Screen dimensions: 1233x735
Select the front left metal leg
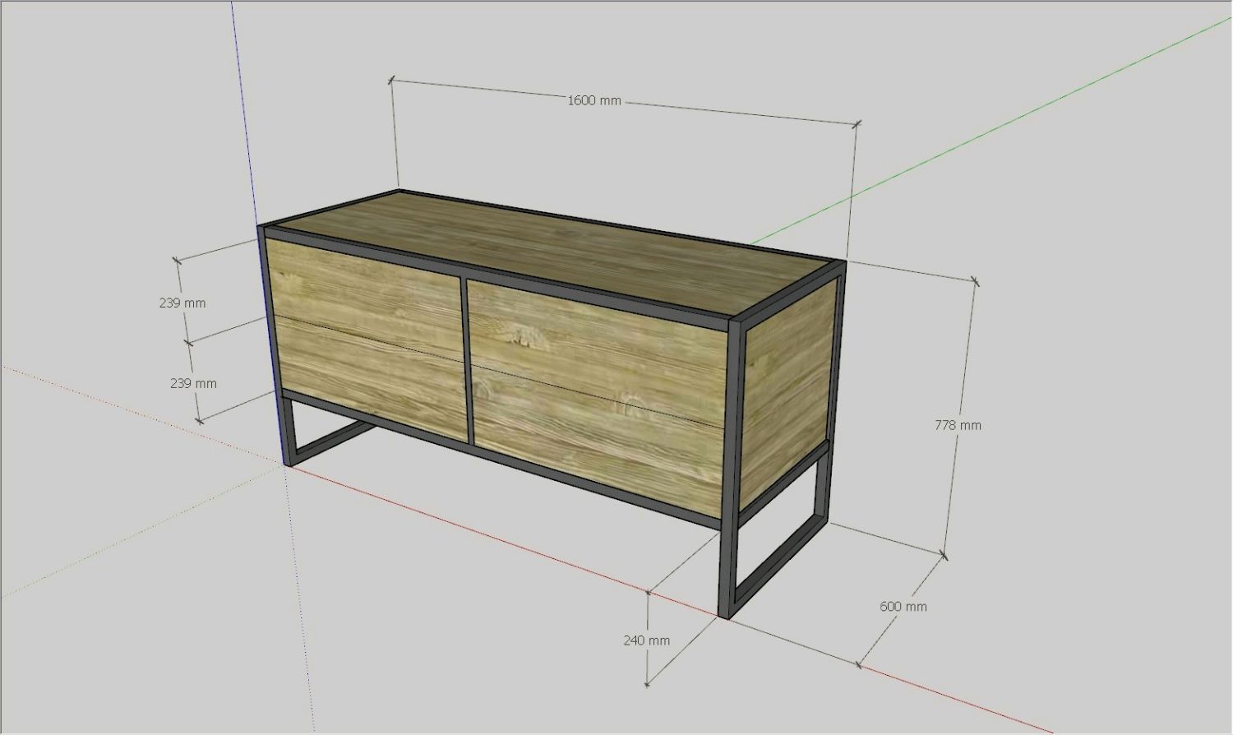tap(289, 431)
